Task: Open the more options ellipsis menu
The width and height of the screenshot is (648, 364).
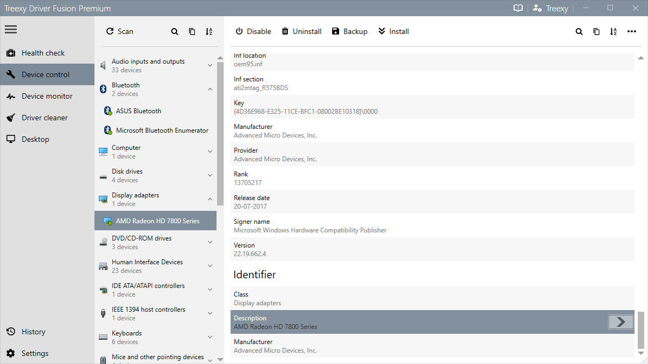Action: [x=632, y=31]
